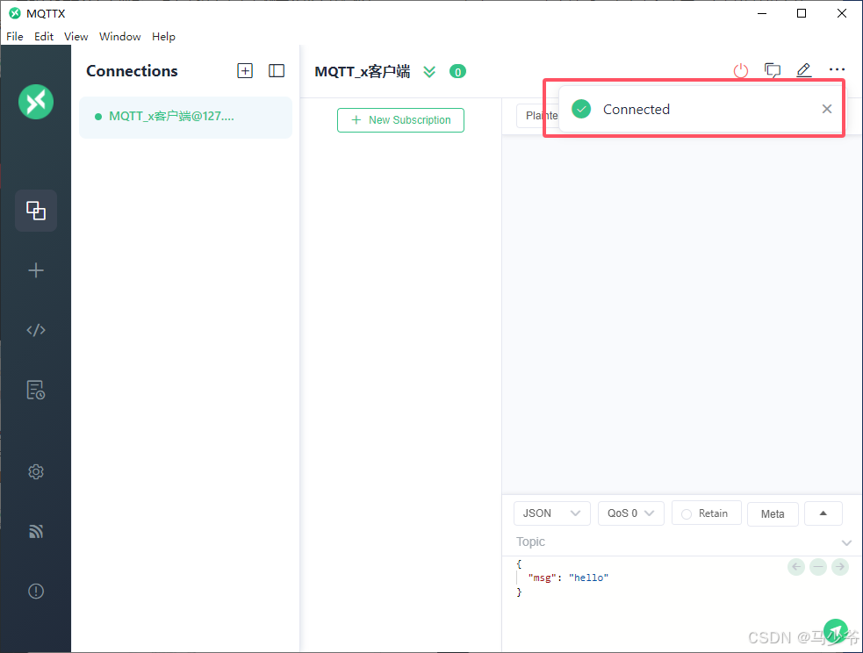The image size is (863, 653).
Task: Open the Log page sidebar icon
Action: [x=36, y=390]
